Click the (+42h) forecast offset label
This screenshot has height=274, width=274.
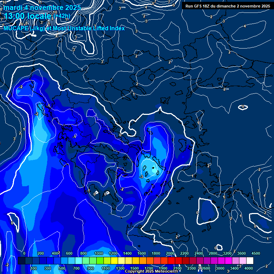coord(62,16)
